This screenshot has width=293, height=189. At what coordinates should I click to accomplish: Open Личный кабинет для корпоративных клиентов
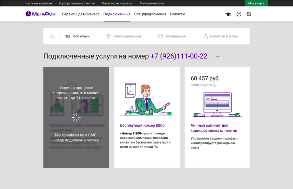click(x=210, y=127)
